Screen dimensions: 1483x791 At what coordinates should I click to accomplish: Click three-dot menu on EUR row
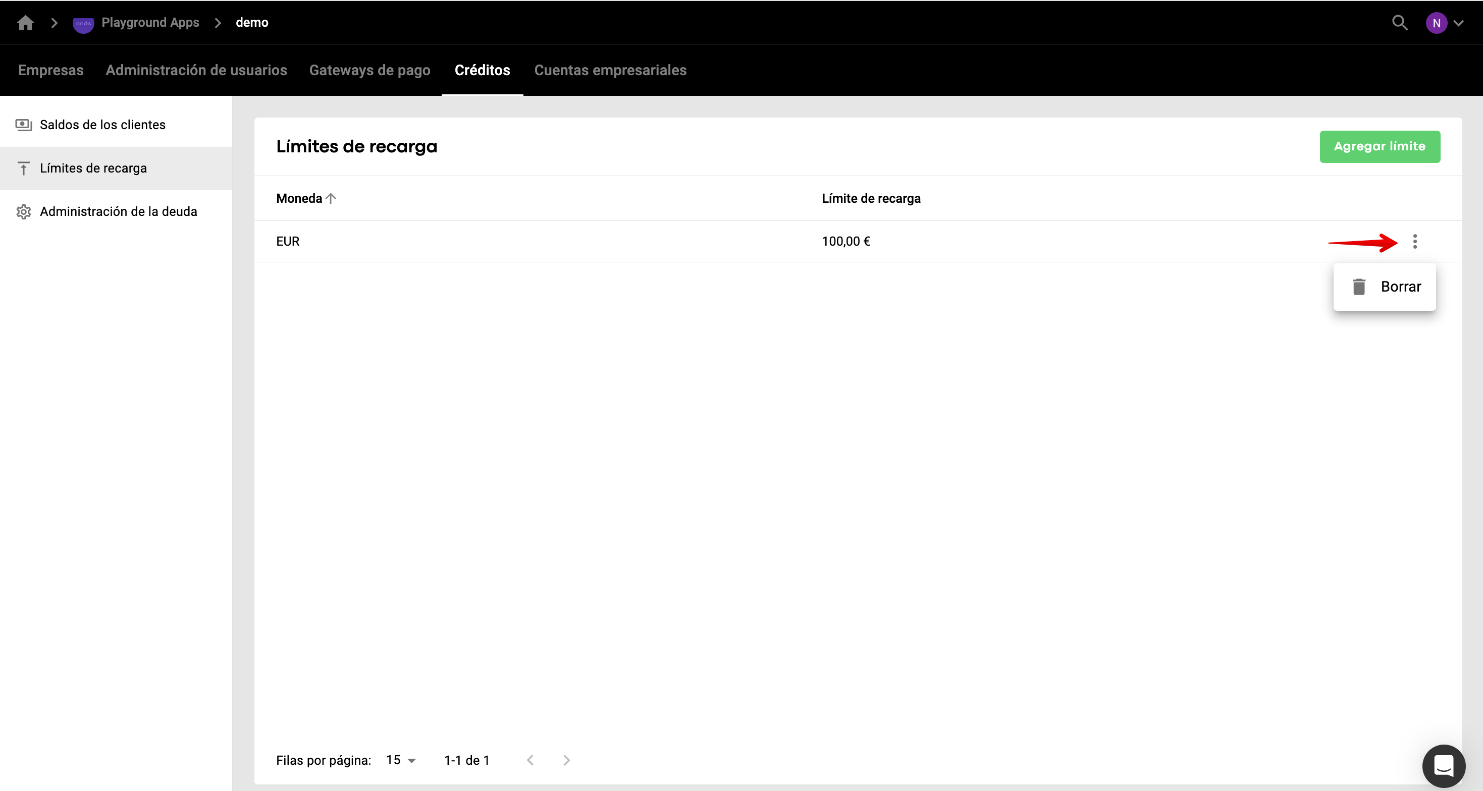coord(1414,242)
